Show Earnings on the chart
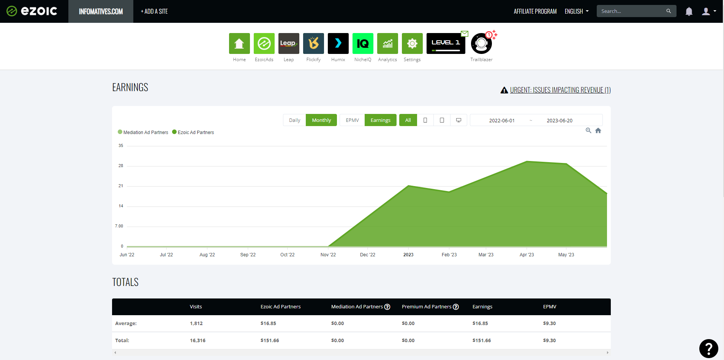Viewport: 724px width, 360px height. click(x=380, y=120)
